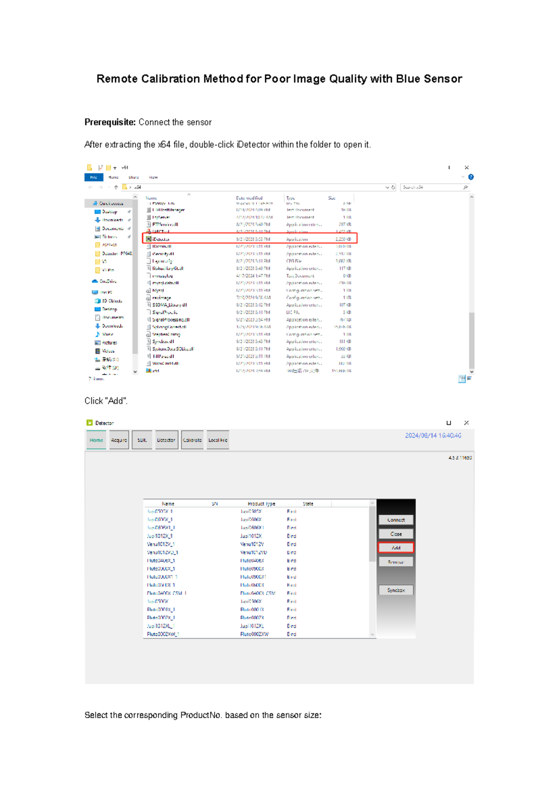Open the Local File tab
The width and height of the screenshot is (559, 791).
tap(218, 440)
